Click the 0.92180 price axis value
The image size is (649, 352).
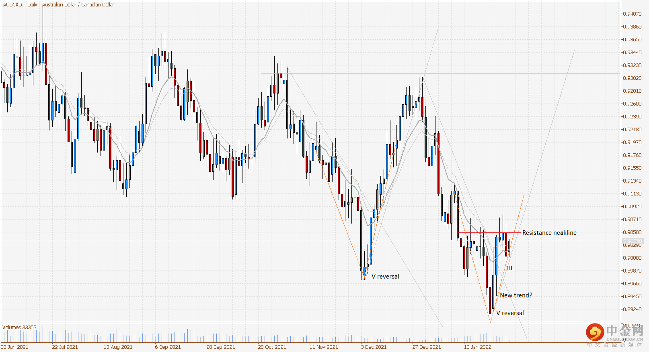pos(632,130)
